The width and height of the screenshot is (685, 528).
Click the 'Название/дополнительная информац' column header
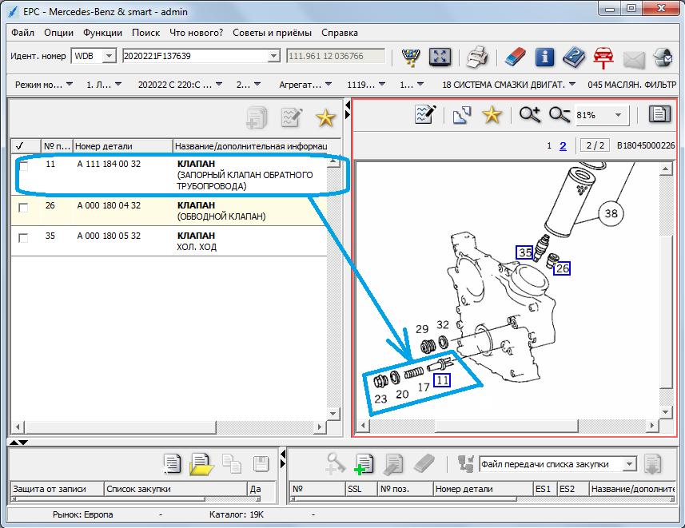[250, 146]
